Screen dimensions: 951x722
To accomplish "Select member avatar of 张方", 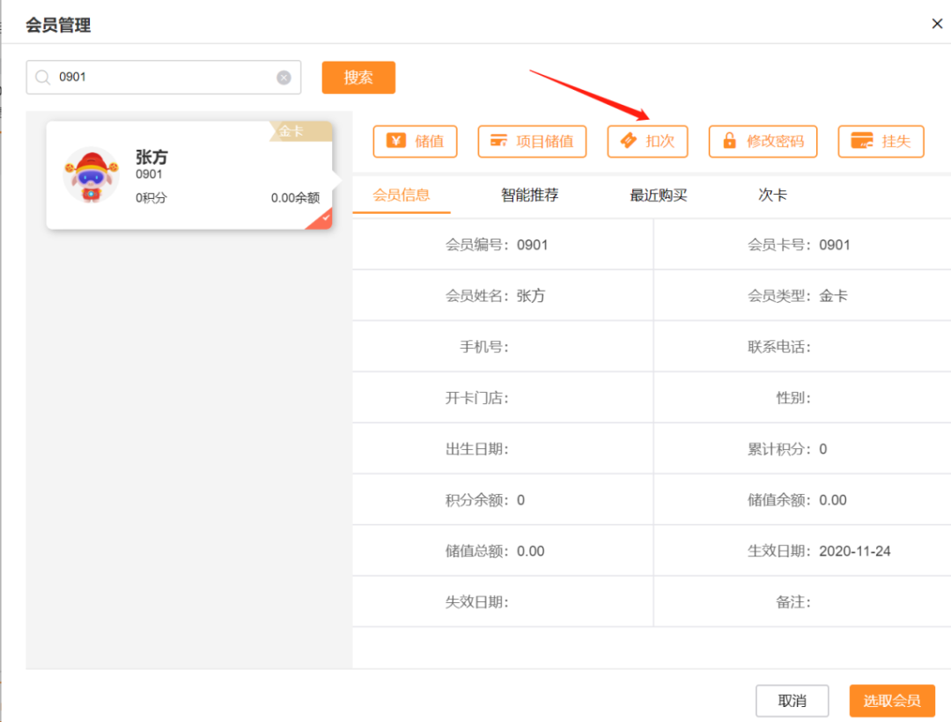I will click(x=91, y=174).
